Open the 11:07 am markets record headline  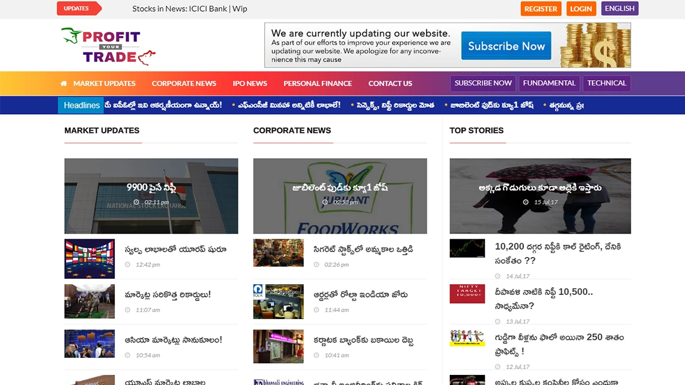pyautogui.click(x=168, y=295)
